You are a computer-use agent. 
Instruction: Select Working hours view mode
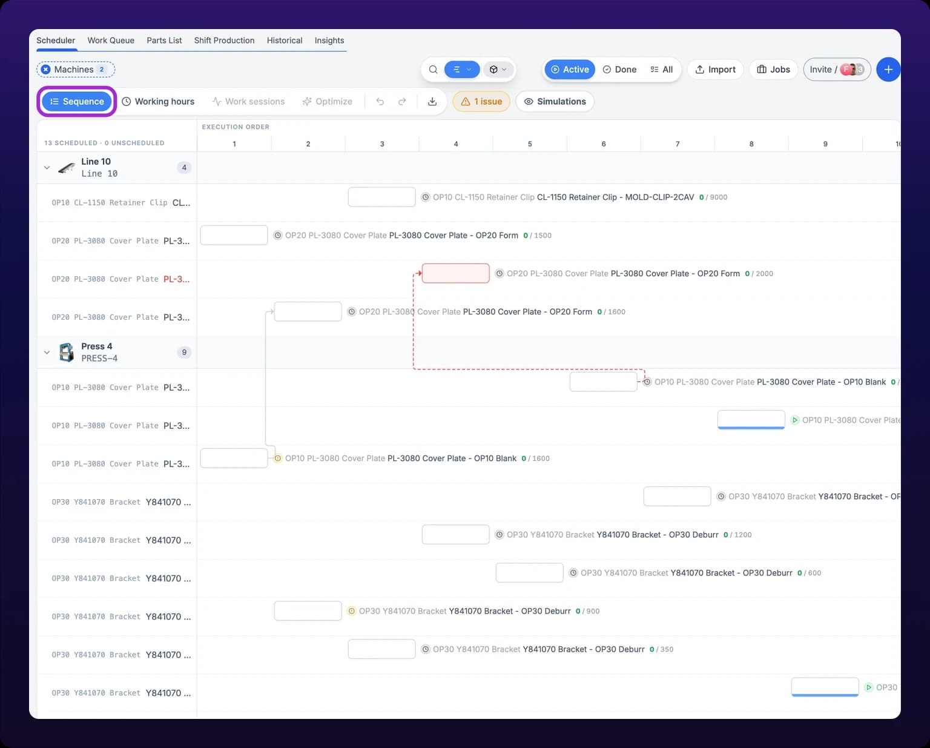click(x=158, y=102)
